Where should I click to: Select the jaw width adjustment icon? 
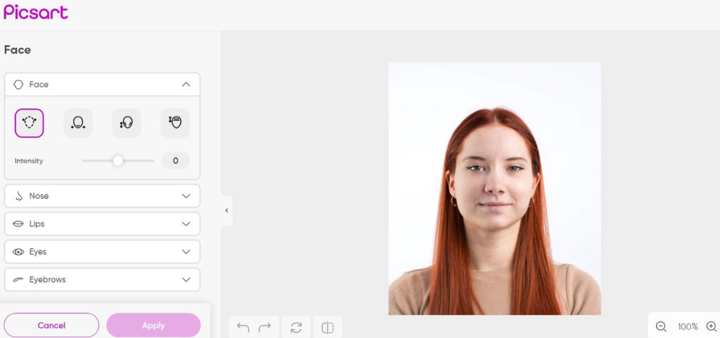tap(78, 123)
